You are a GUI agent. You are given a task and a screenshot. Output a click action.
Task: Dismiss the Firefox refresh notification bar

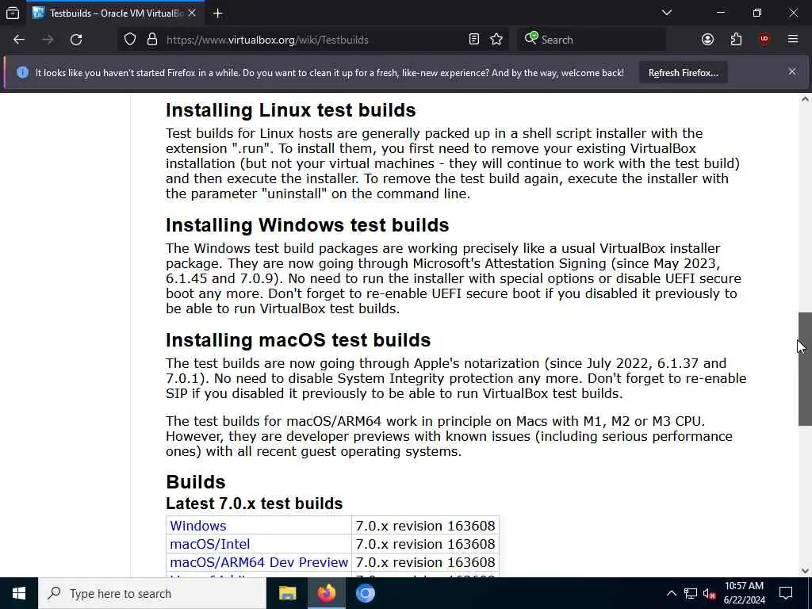pyautogui.click(x=792, y=71)
